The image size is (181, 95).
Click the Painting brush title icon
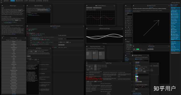click(149, 46)
